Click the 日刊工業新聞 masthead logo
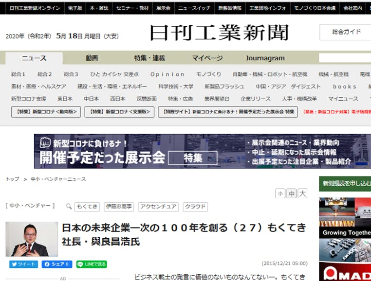 [x=219, y=33]
